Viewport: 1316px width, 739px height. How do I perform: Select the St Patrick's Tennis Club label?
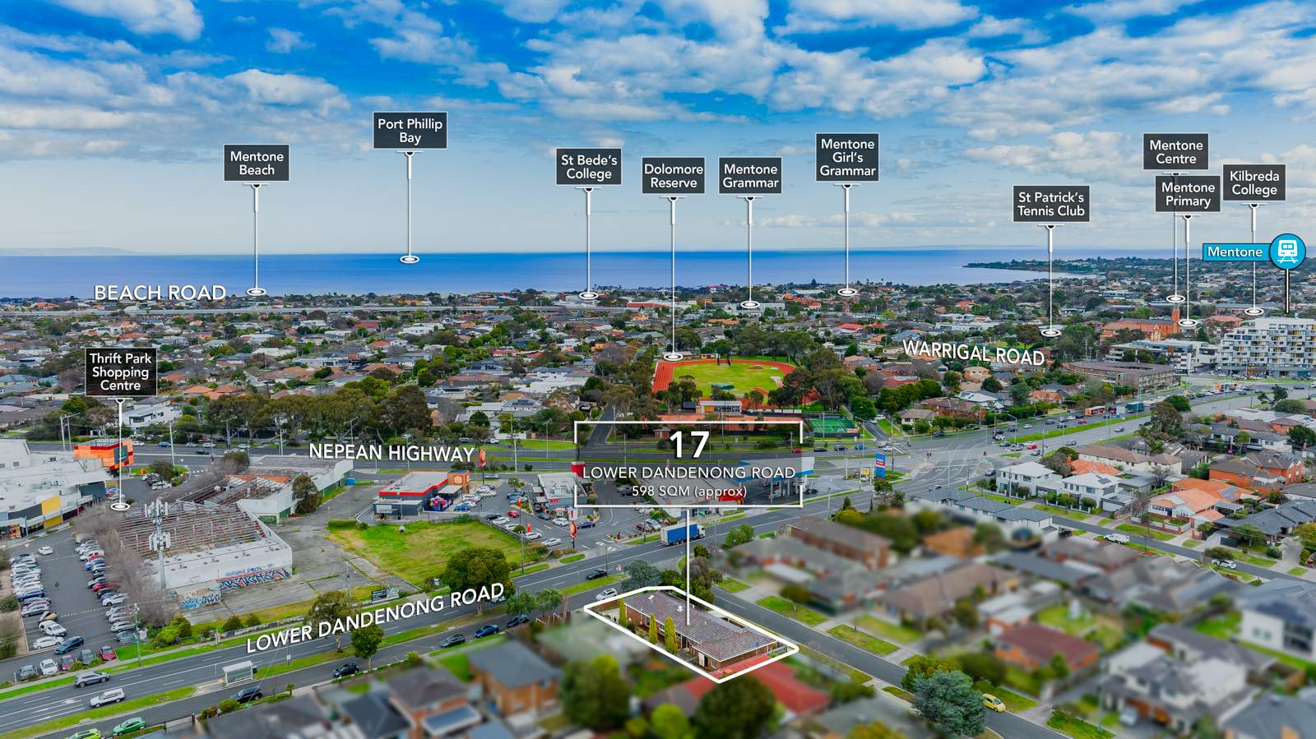click(1051, 204)
